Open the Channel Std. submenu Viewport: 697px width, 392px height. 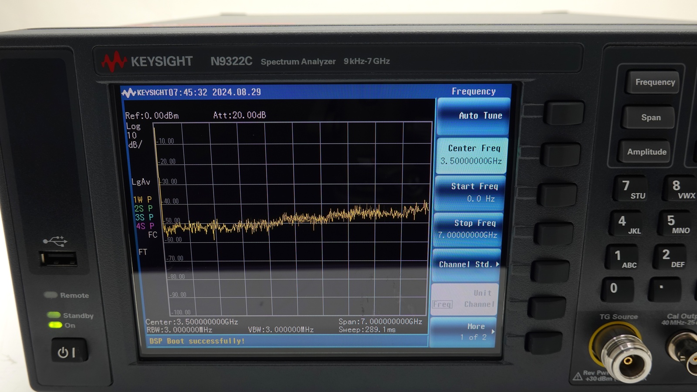(x=466, y=265)
